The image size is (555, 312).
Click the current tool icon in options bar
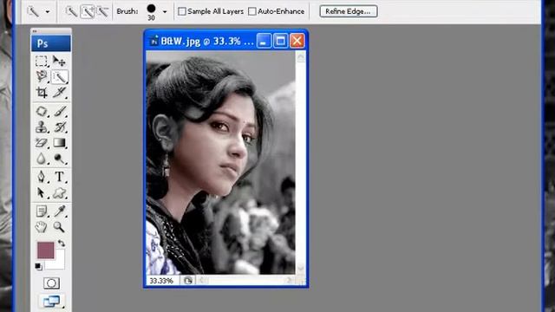(x=33, y=11)
